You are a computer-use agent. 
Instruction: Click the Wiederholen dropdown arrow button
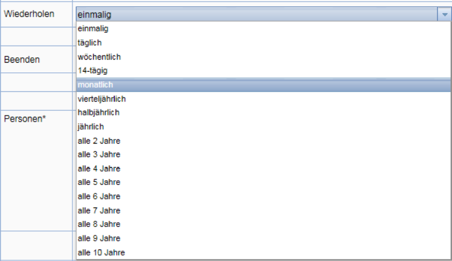click(445, 14)
